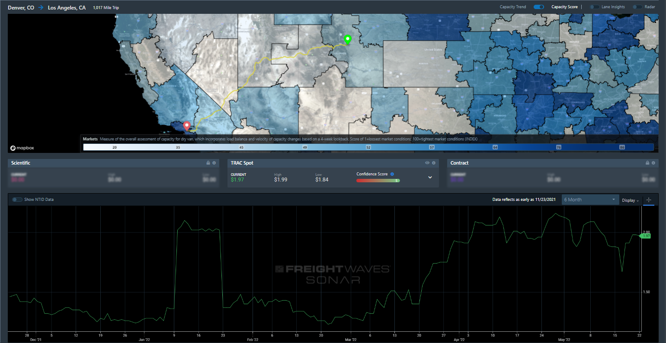
Task: Click the Capacity Score label
Action: (564, 7)
